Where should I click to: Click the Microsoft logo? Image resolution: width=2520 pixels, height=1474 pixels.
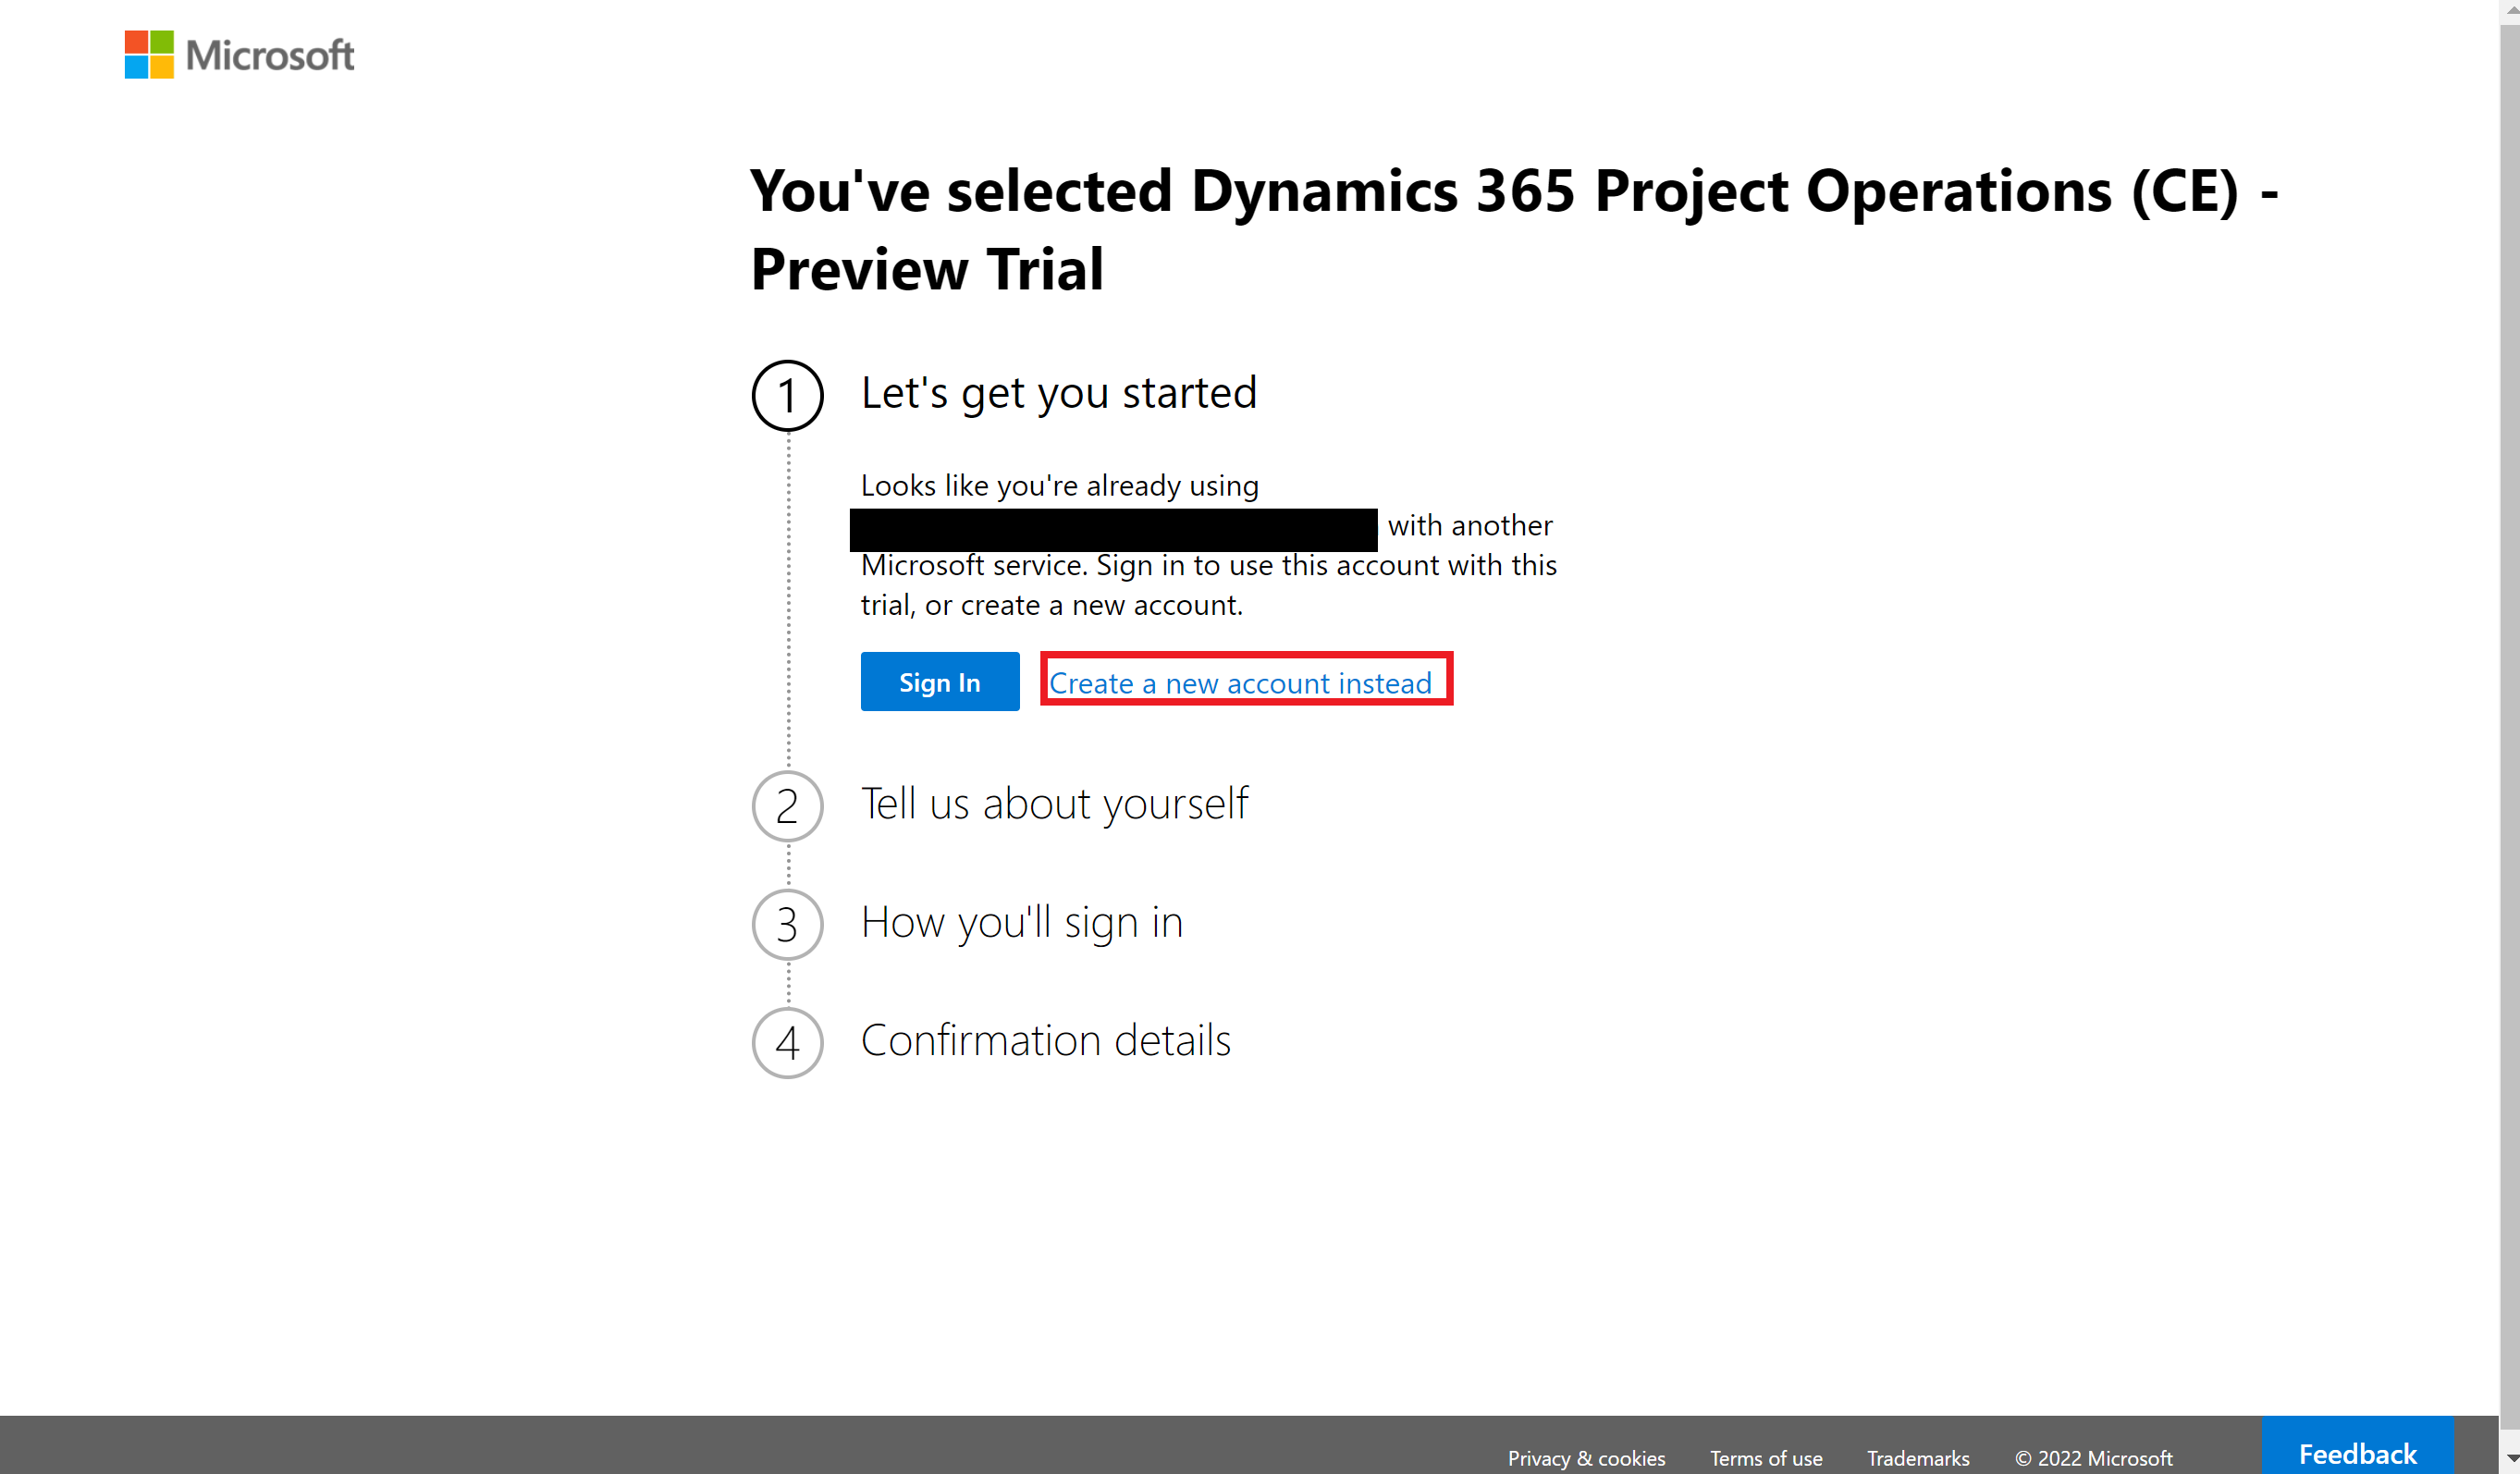tap(239, 55)
